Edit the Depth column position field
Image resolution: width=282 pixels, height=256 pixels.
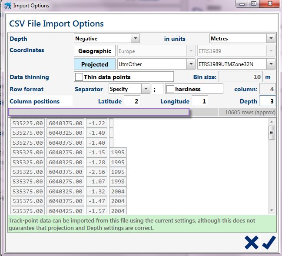(x=267, y=101)
